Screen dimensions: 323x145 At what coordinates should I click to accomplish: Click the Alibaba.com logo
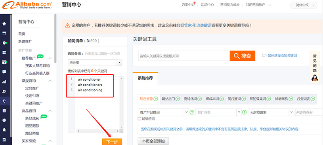click(27, 5)
